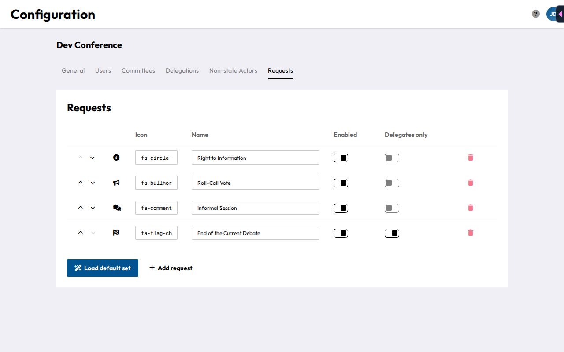Open the help question mark icon
This screenshot has height=352, width=564.
click(x=536, y=14)
